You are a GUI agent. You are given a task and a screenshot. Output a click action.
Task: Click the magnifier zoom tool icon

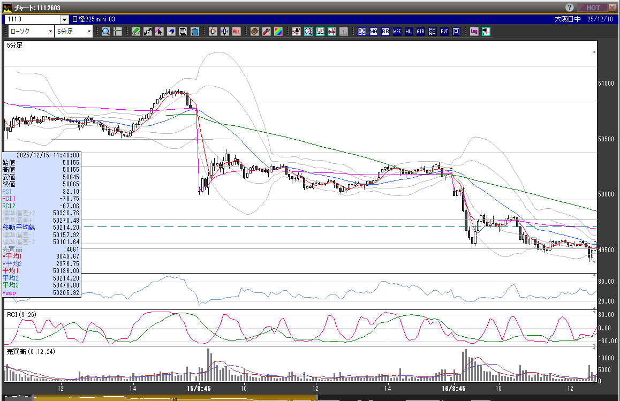coord(106,32)
